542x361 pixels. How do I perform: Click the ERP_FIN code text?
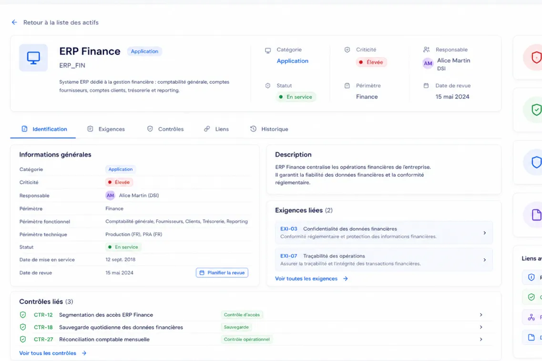coord(72,65)
